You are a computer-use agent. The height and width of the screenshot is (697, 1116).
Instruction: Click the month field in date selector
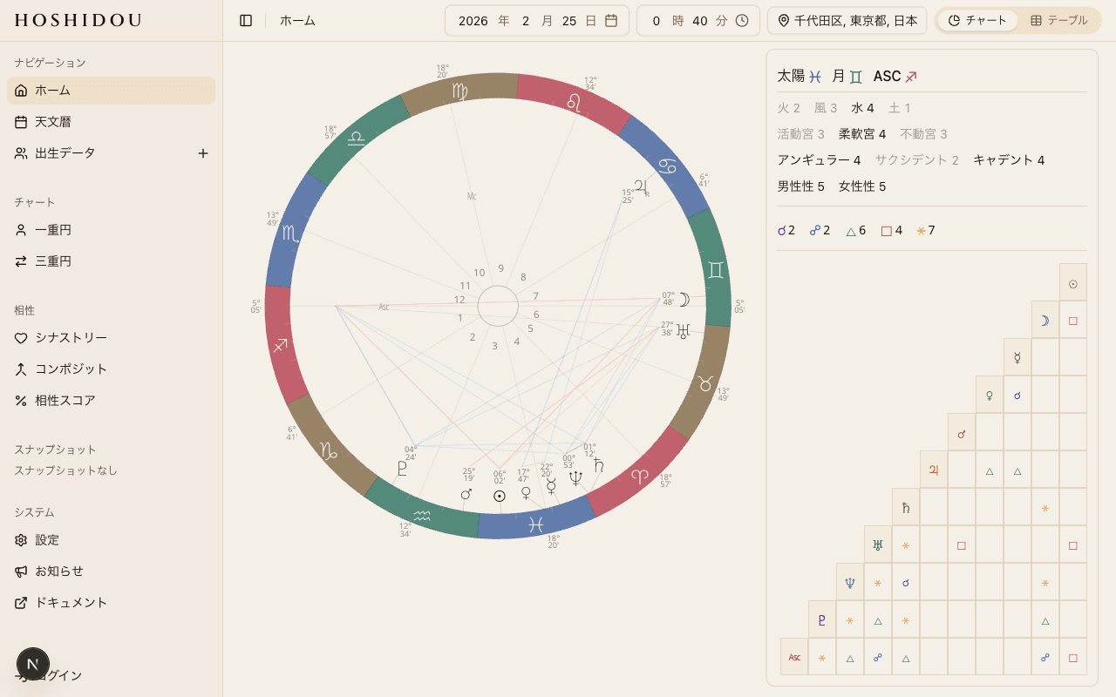[x=526, y=20]
